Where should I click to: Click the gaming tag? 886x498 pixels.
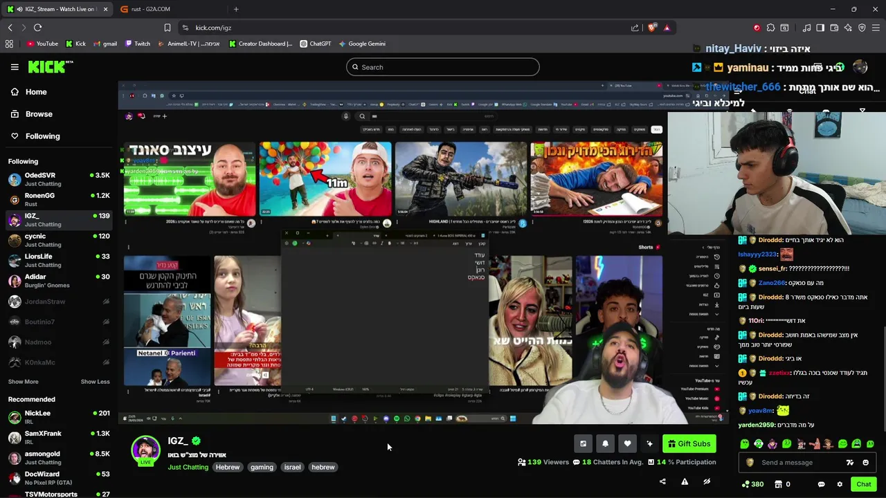tap(262, 468)
